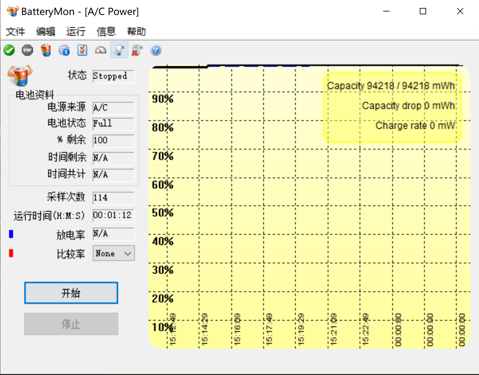Click the blue question mark help icon

(x=156, y=50)
